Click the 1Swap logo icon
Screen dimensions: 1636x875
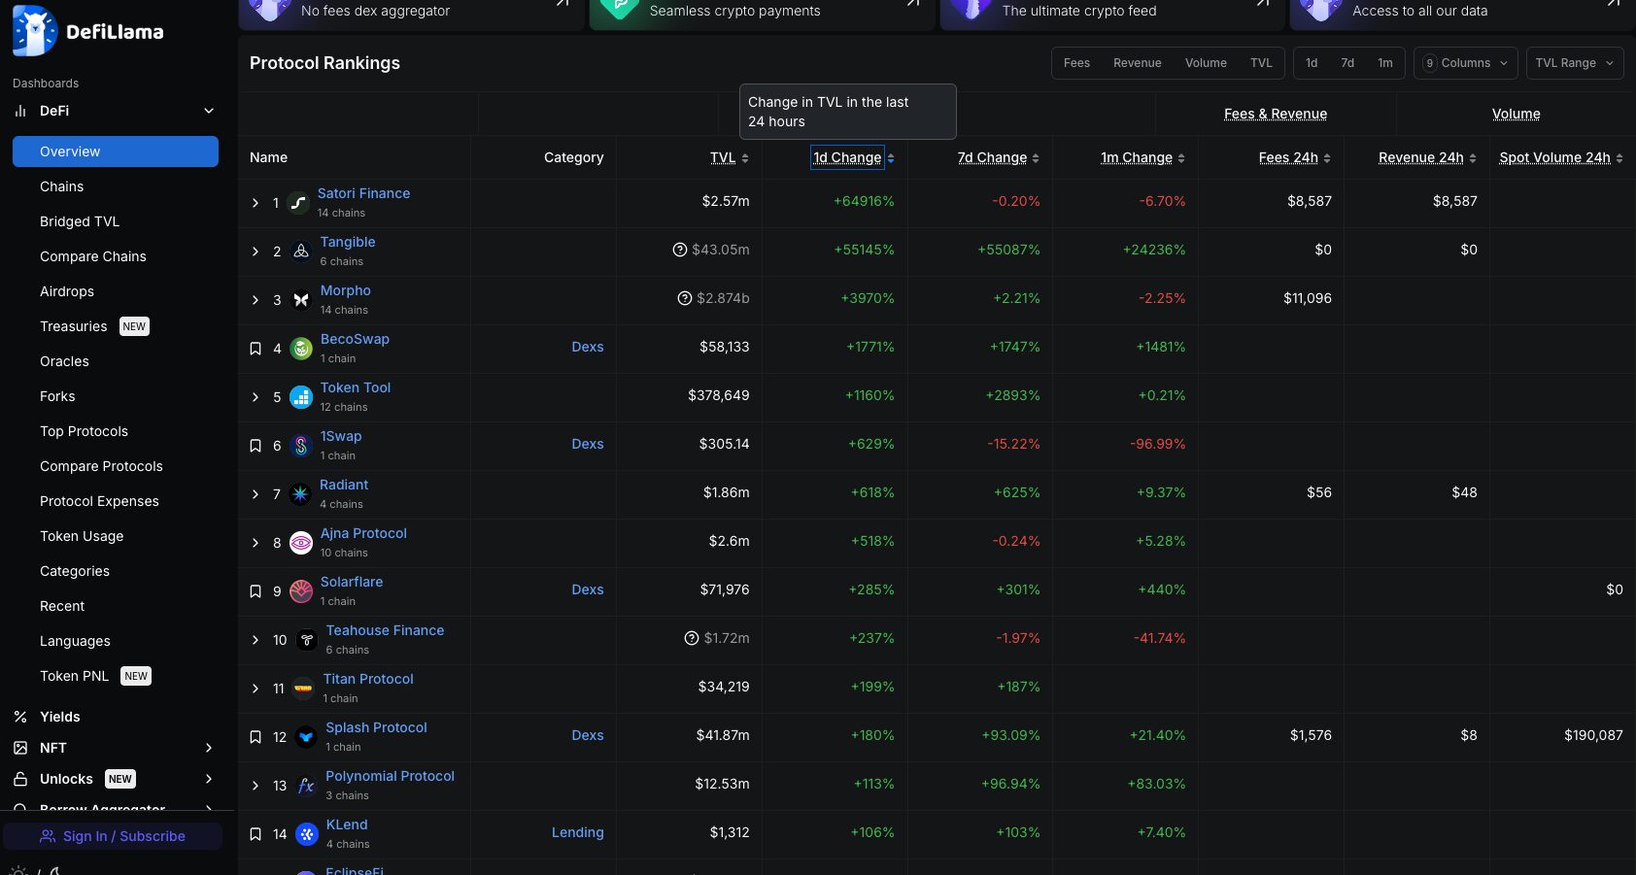(x=301, y=446)
